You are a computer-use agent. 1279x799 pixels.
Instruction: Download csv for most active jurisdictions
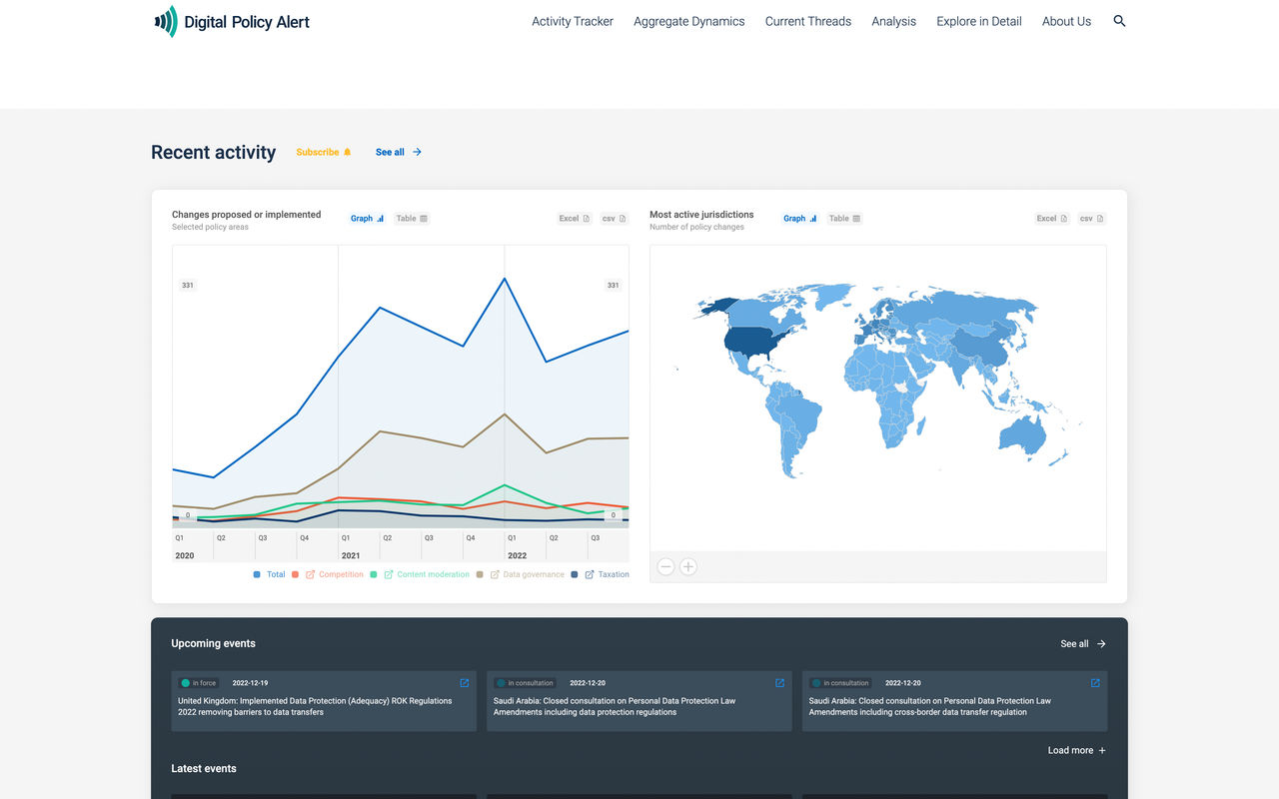point(1092,218)
